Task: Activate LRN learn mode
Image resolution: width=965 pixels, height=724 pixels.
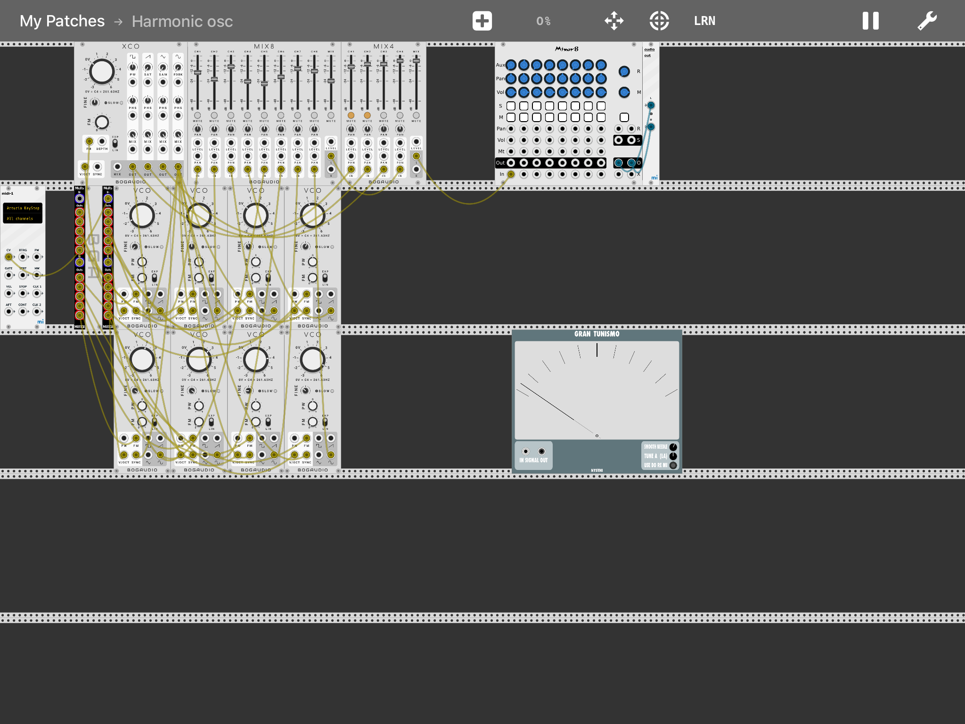Action: (x=704, y=21)
